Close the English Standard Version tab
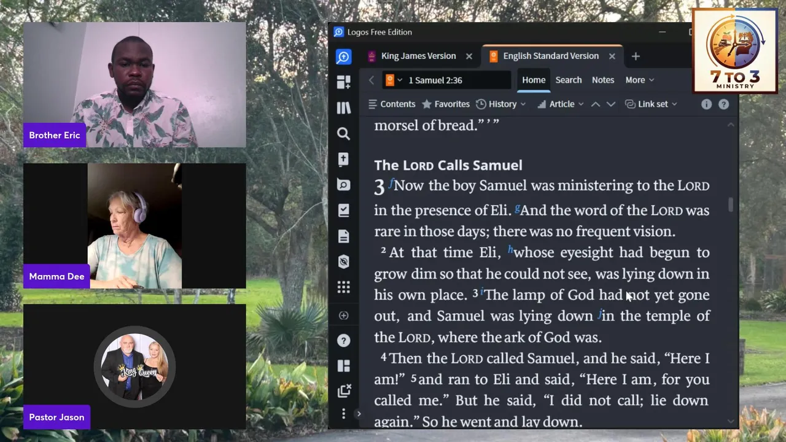 click(612, 56)
